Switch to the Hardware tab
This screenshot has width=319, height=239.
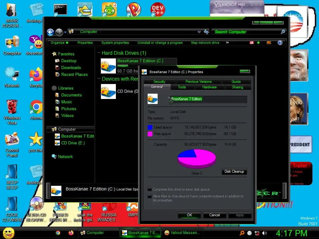pos(210,87)
